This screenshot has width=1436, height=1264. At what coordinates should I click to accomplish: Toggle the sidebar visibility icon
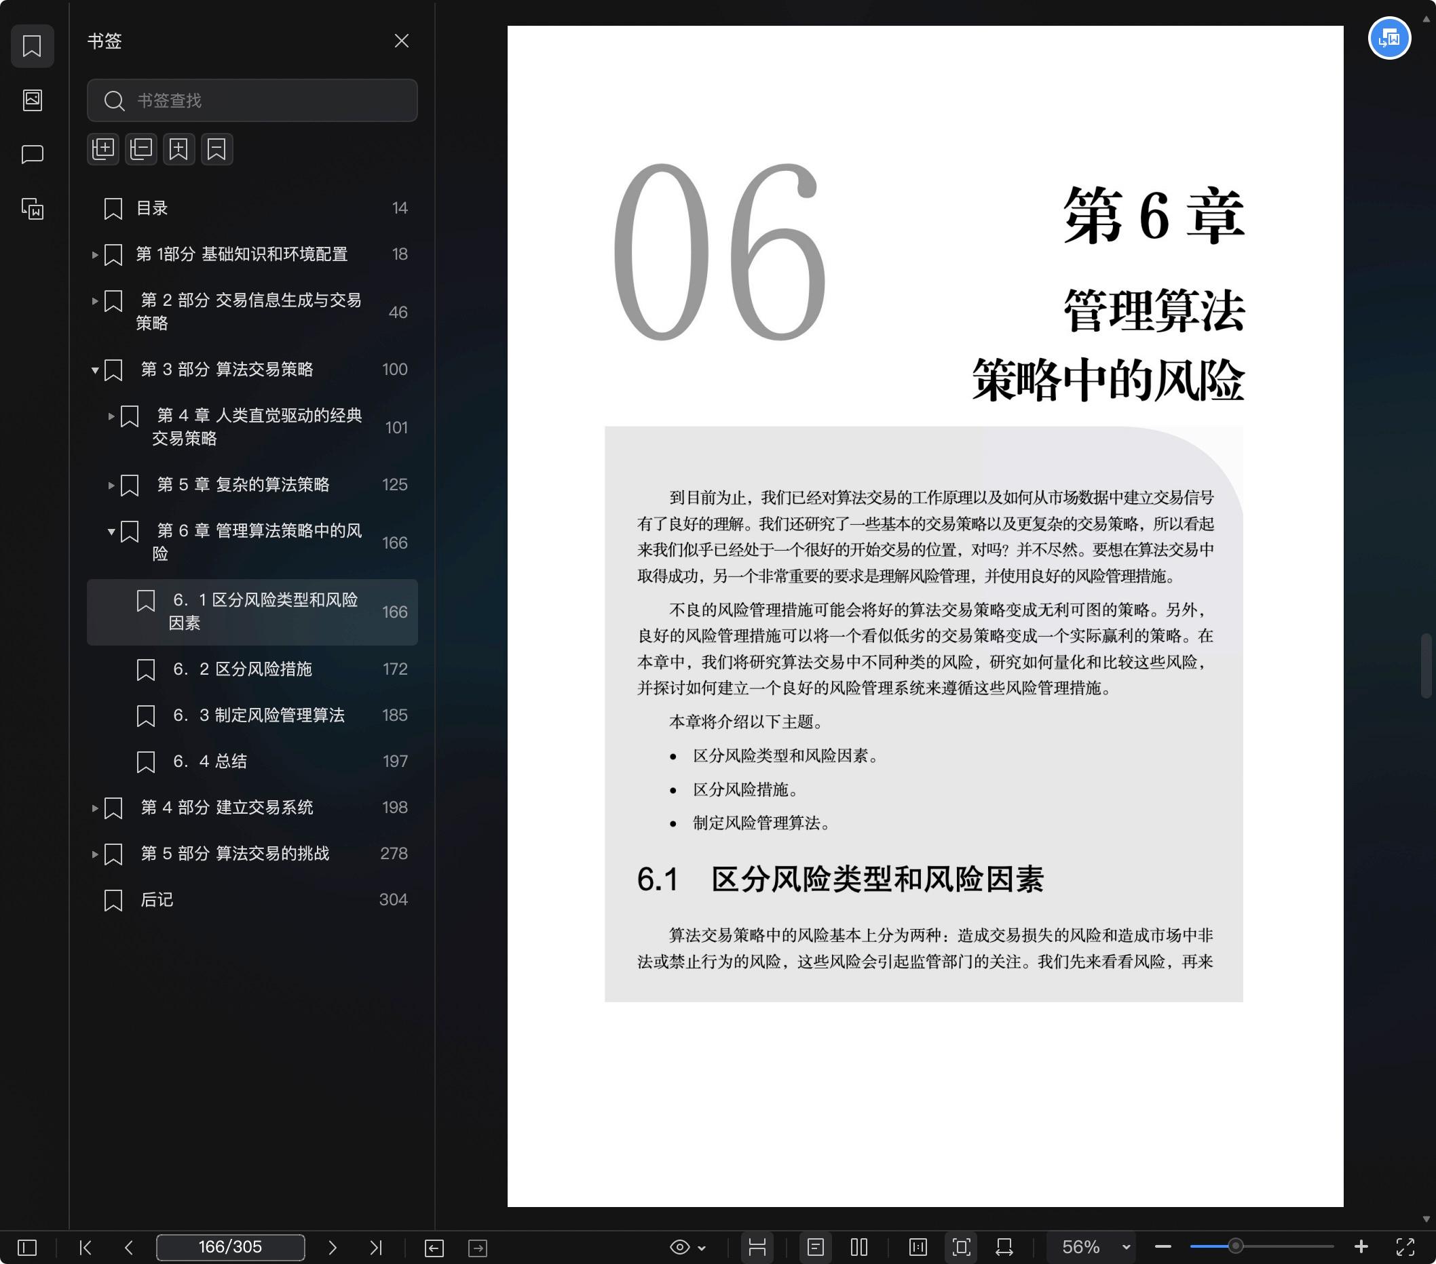(26, 1247)
